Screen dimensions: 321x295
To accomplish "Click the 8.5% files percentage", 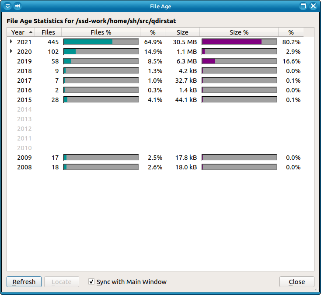I will [x=155, y=61].
